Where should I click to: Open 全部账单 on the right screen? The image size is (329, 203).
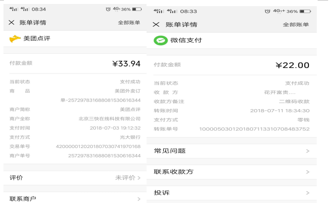[x=296, y=24]
